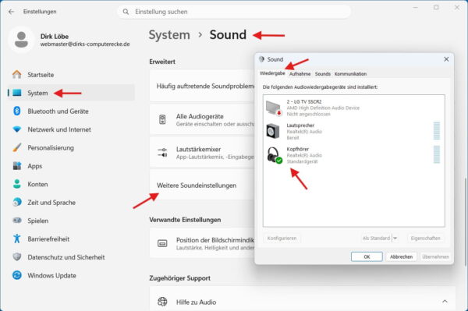
Task: Click the Spielen gamepad icon
Action: click(x=17, y=221)
